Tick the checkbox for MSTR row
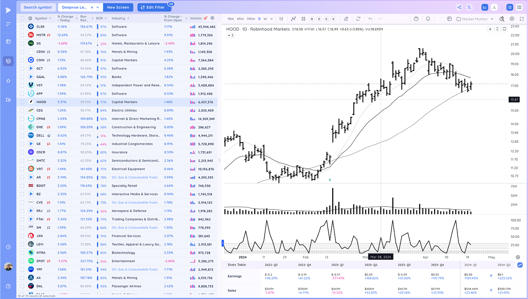Image resolution: width=528 pixels, height=299 pixels. click(x=22, y=35)
